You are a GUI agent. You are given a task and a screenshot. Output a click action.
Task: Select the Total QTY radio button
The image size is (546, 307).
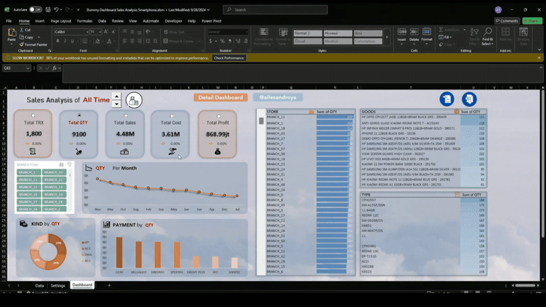coord(79,115)
